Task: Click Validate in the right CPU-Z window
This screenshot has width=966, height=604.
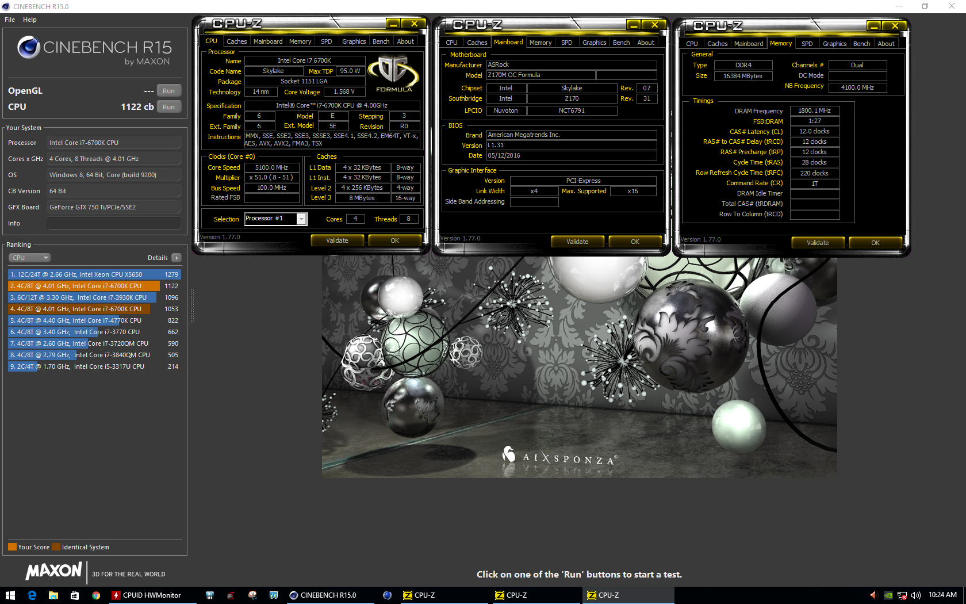Action: [x=818, y=243]
